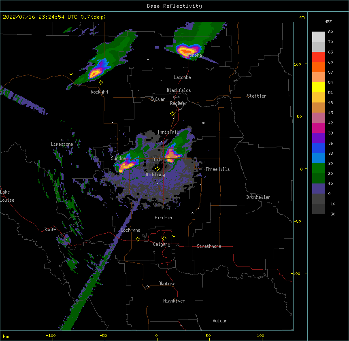Select the red 60-65 dBZ legend swatch
The height and width of the screenshot is (341, 349).
coord(318,57)
